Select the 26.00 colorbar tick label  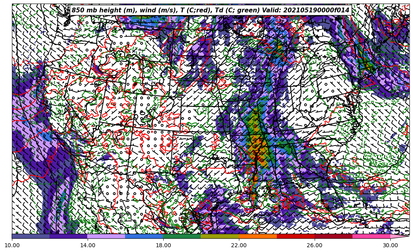315,246
